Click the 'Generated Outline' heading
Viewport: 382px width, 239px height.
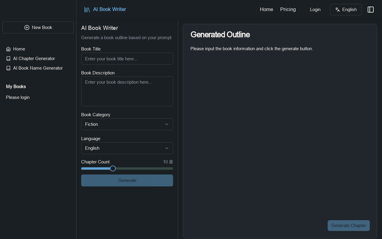click(x=220, y=35)
